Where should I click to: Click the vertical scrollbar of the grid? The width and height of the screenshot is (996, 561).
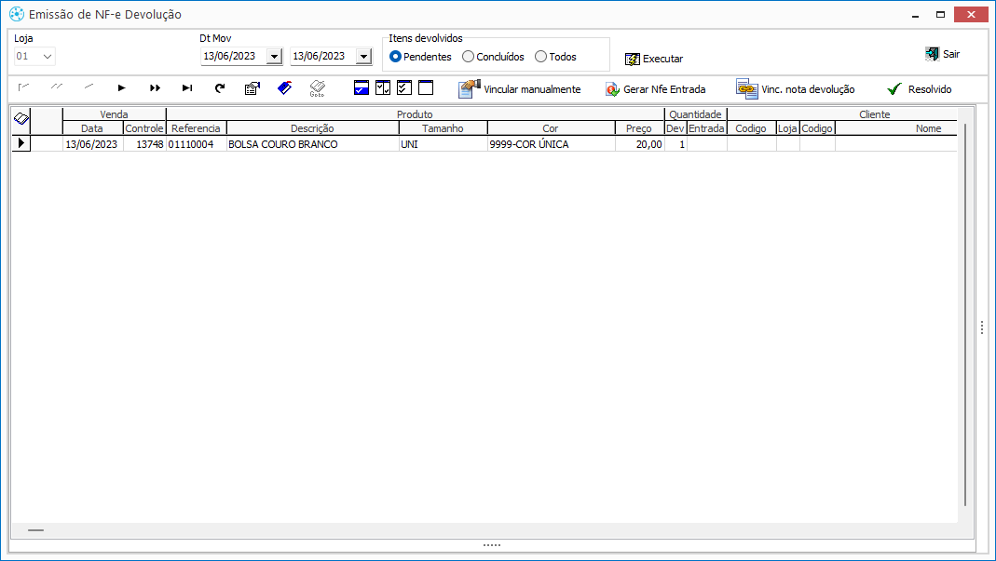(x=965, y=314)
